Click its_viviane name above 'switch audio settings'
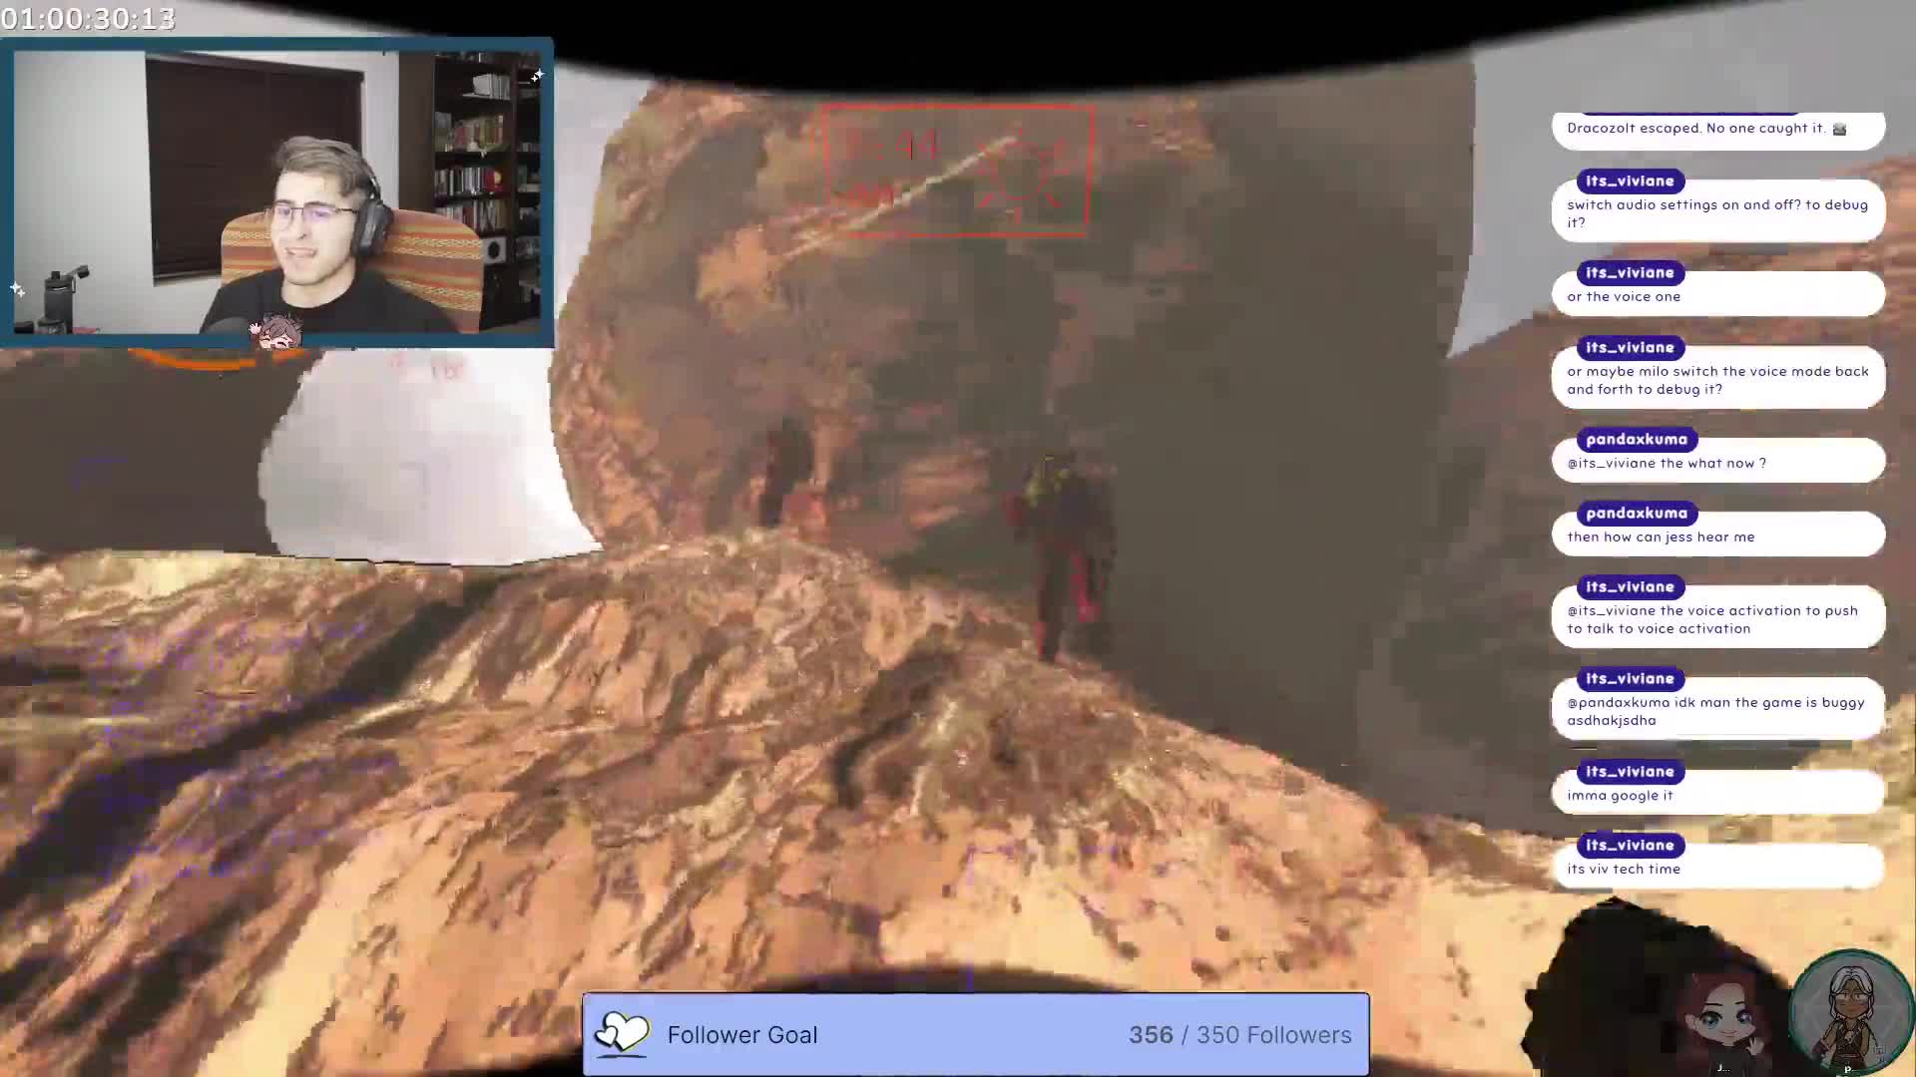This screenshot has width=1916, height=1077. coord(1630,180)
